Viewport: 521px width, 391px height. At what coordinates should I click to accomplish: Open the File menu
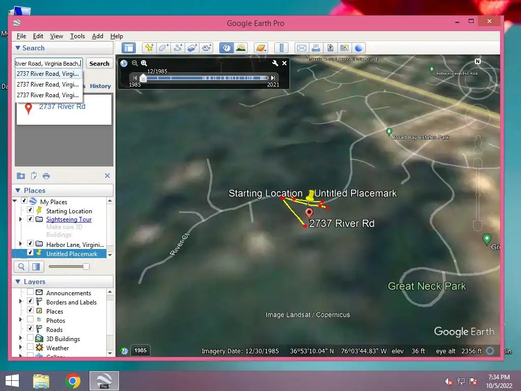[21, 36]
